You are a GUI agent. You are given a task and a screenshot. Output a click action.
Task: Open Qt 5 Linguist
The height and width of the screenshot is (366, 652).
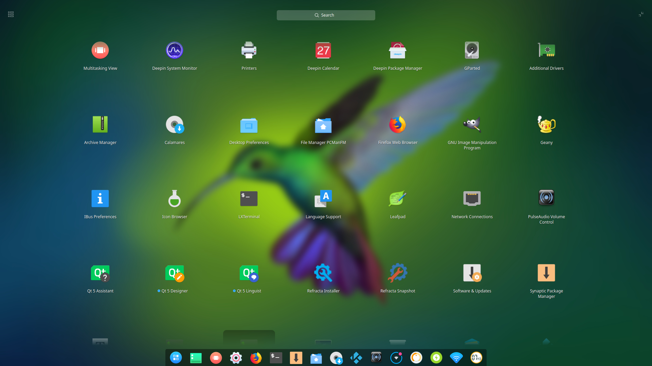(249, 273)
